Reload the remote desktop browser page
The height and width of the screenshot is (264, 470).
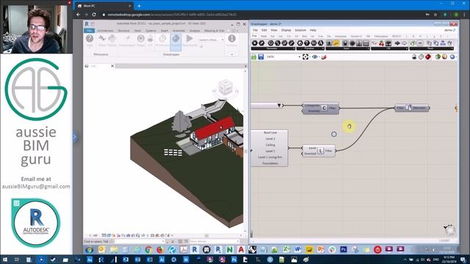coord(94,15)
